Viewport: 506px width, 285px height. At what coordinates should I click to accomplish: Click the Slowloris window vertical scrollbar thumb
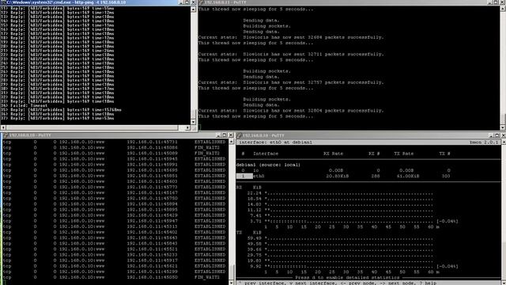click(x=503, y=119)
